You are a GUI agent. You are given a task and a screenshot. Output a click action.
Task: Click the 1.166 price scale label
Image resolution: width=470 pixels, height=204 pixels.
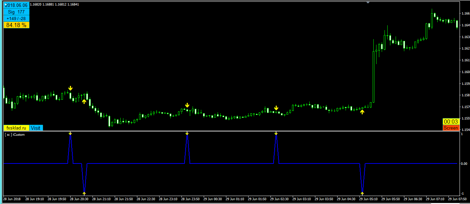[465, 14]
